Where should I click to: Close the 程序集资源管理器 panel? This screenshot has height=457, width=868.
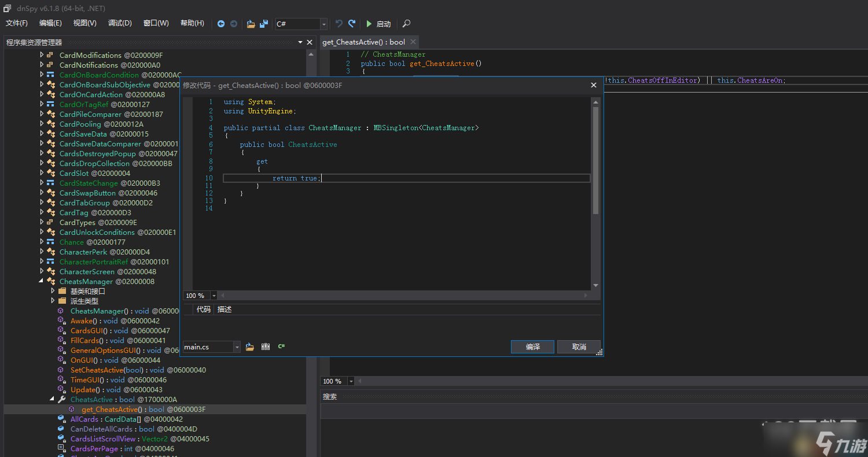310,42
